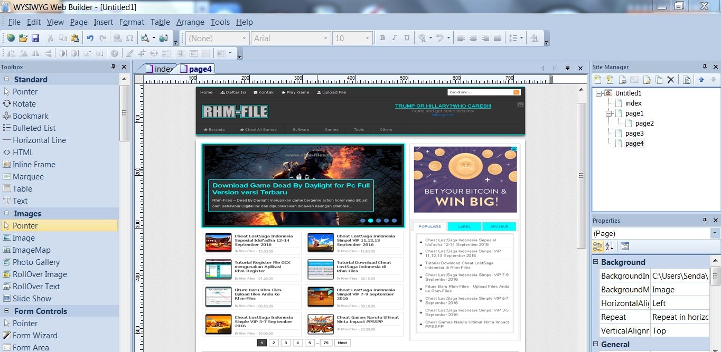Switch to the index page tab
721x352 pixels.
[156, 69]
